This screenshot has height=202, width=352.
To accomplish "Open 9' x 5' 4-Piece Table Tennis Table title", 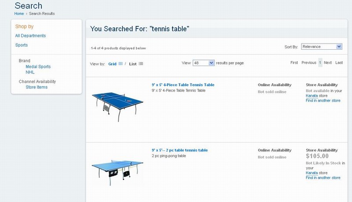I will pos(183,85).
